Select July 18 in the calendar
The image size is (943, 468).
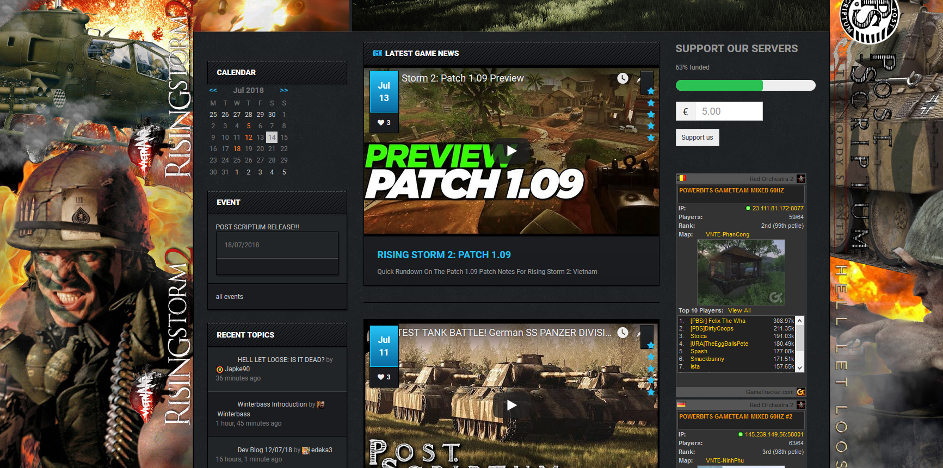tap(237, 149)
